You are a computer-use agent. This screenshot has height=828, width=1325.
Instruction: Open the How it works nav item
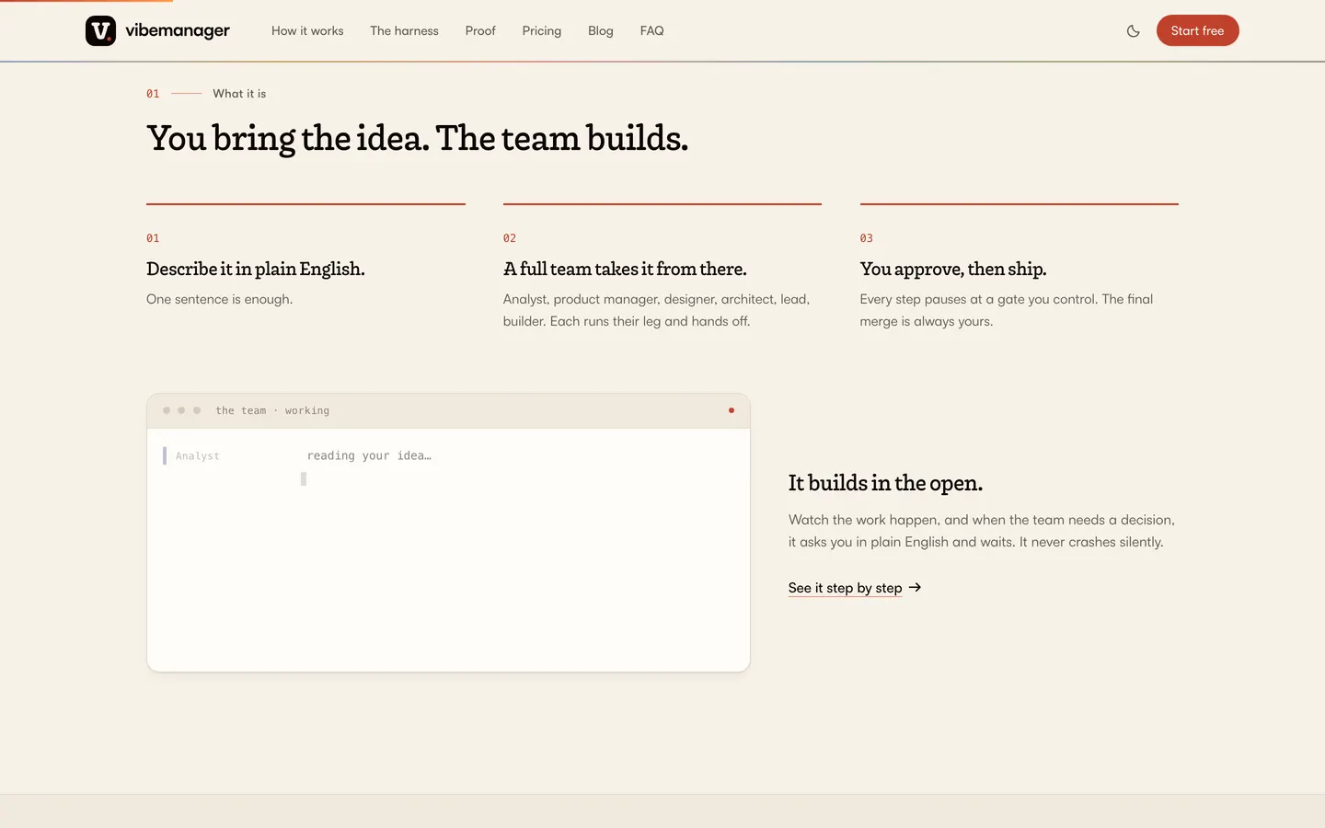click(x=307, y=30)
